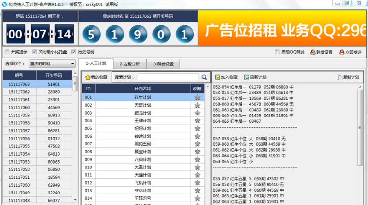Click the 搜索计划 search input field
Viewport: 368px width, 205px height.
(168, 77)
